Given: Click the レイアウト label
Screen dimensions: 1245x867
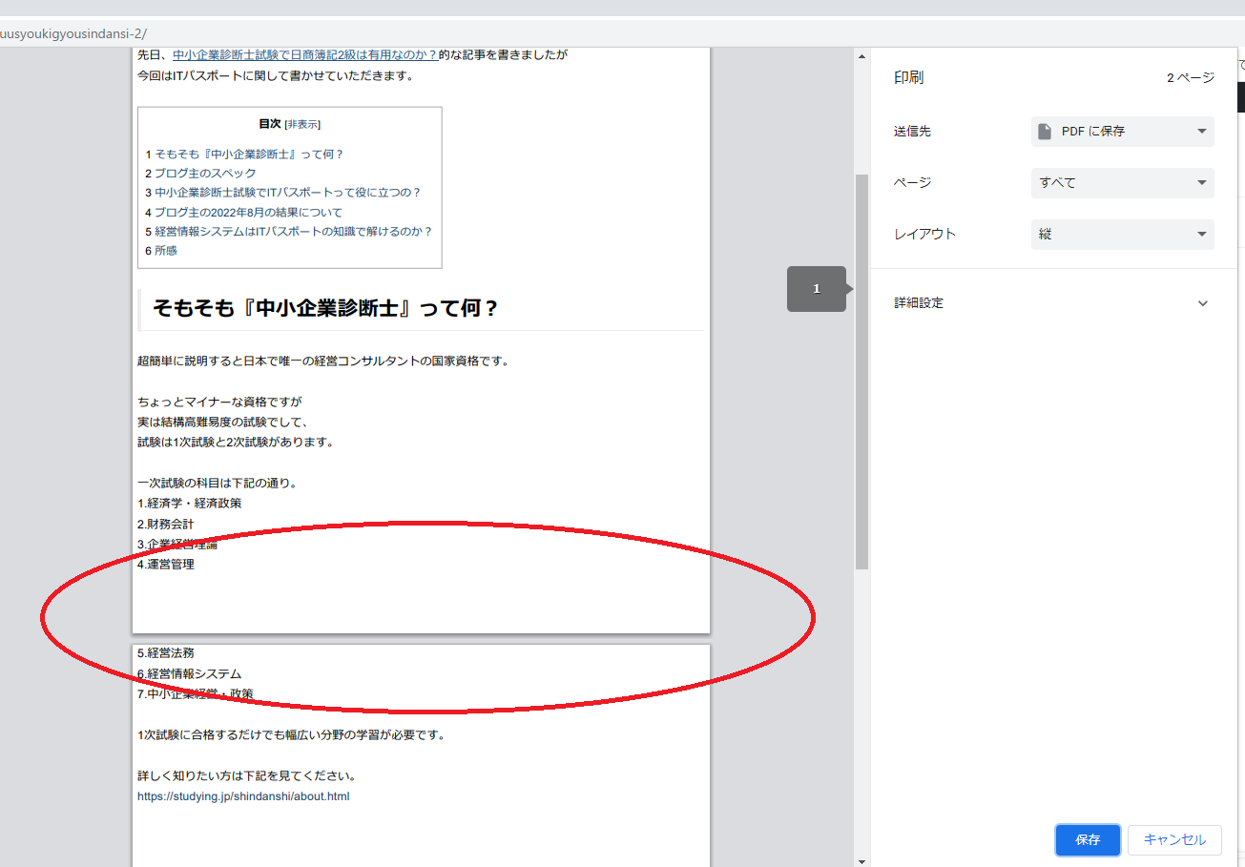Looking at the screenshot, I should pyautogui.click(x=924, y=235).
